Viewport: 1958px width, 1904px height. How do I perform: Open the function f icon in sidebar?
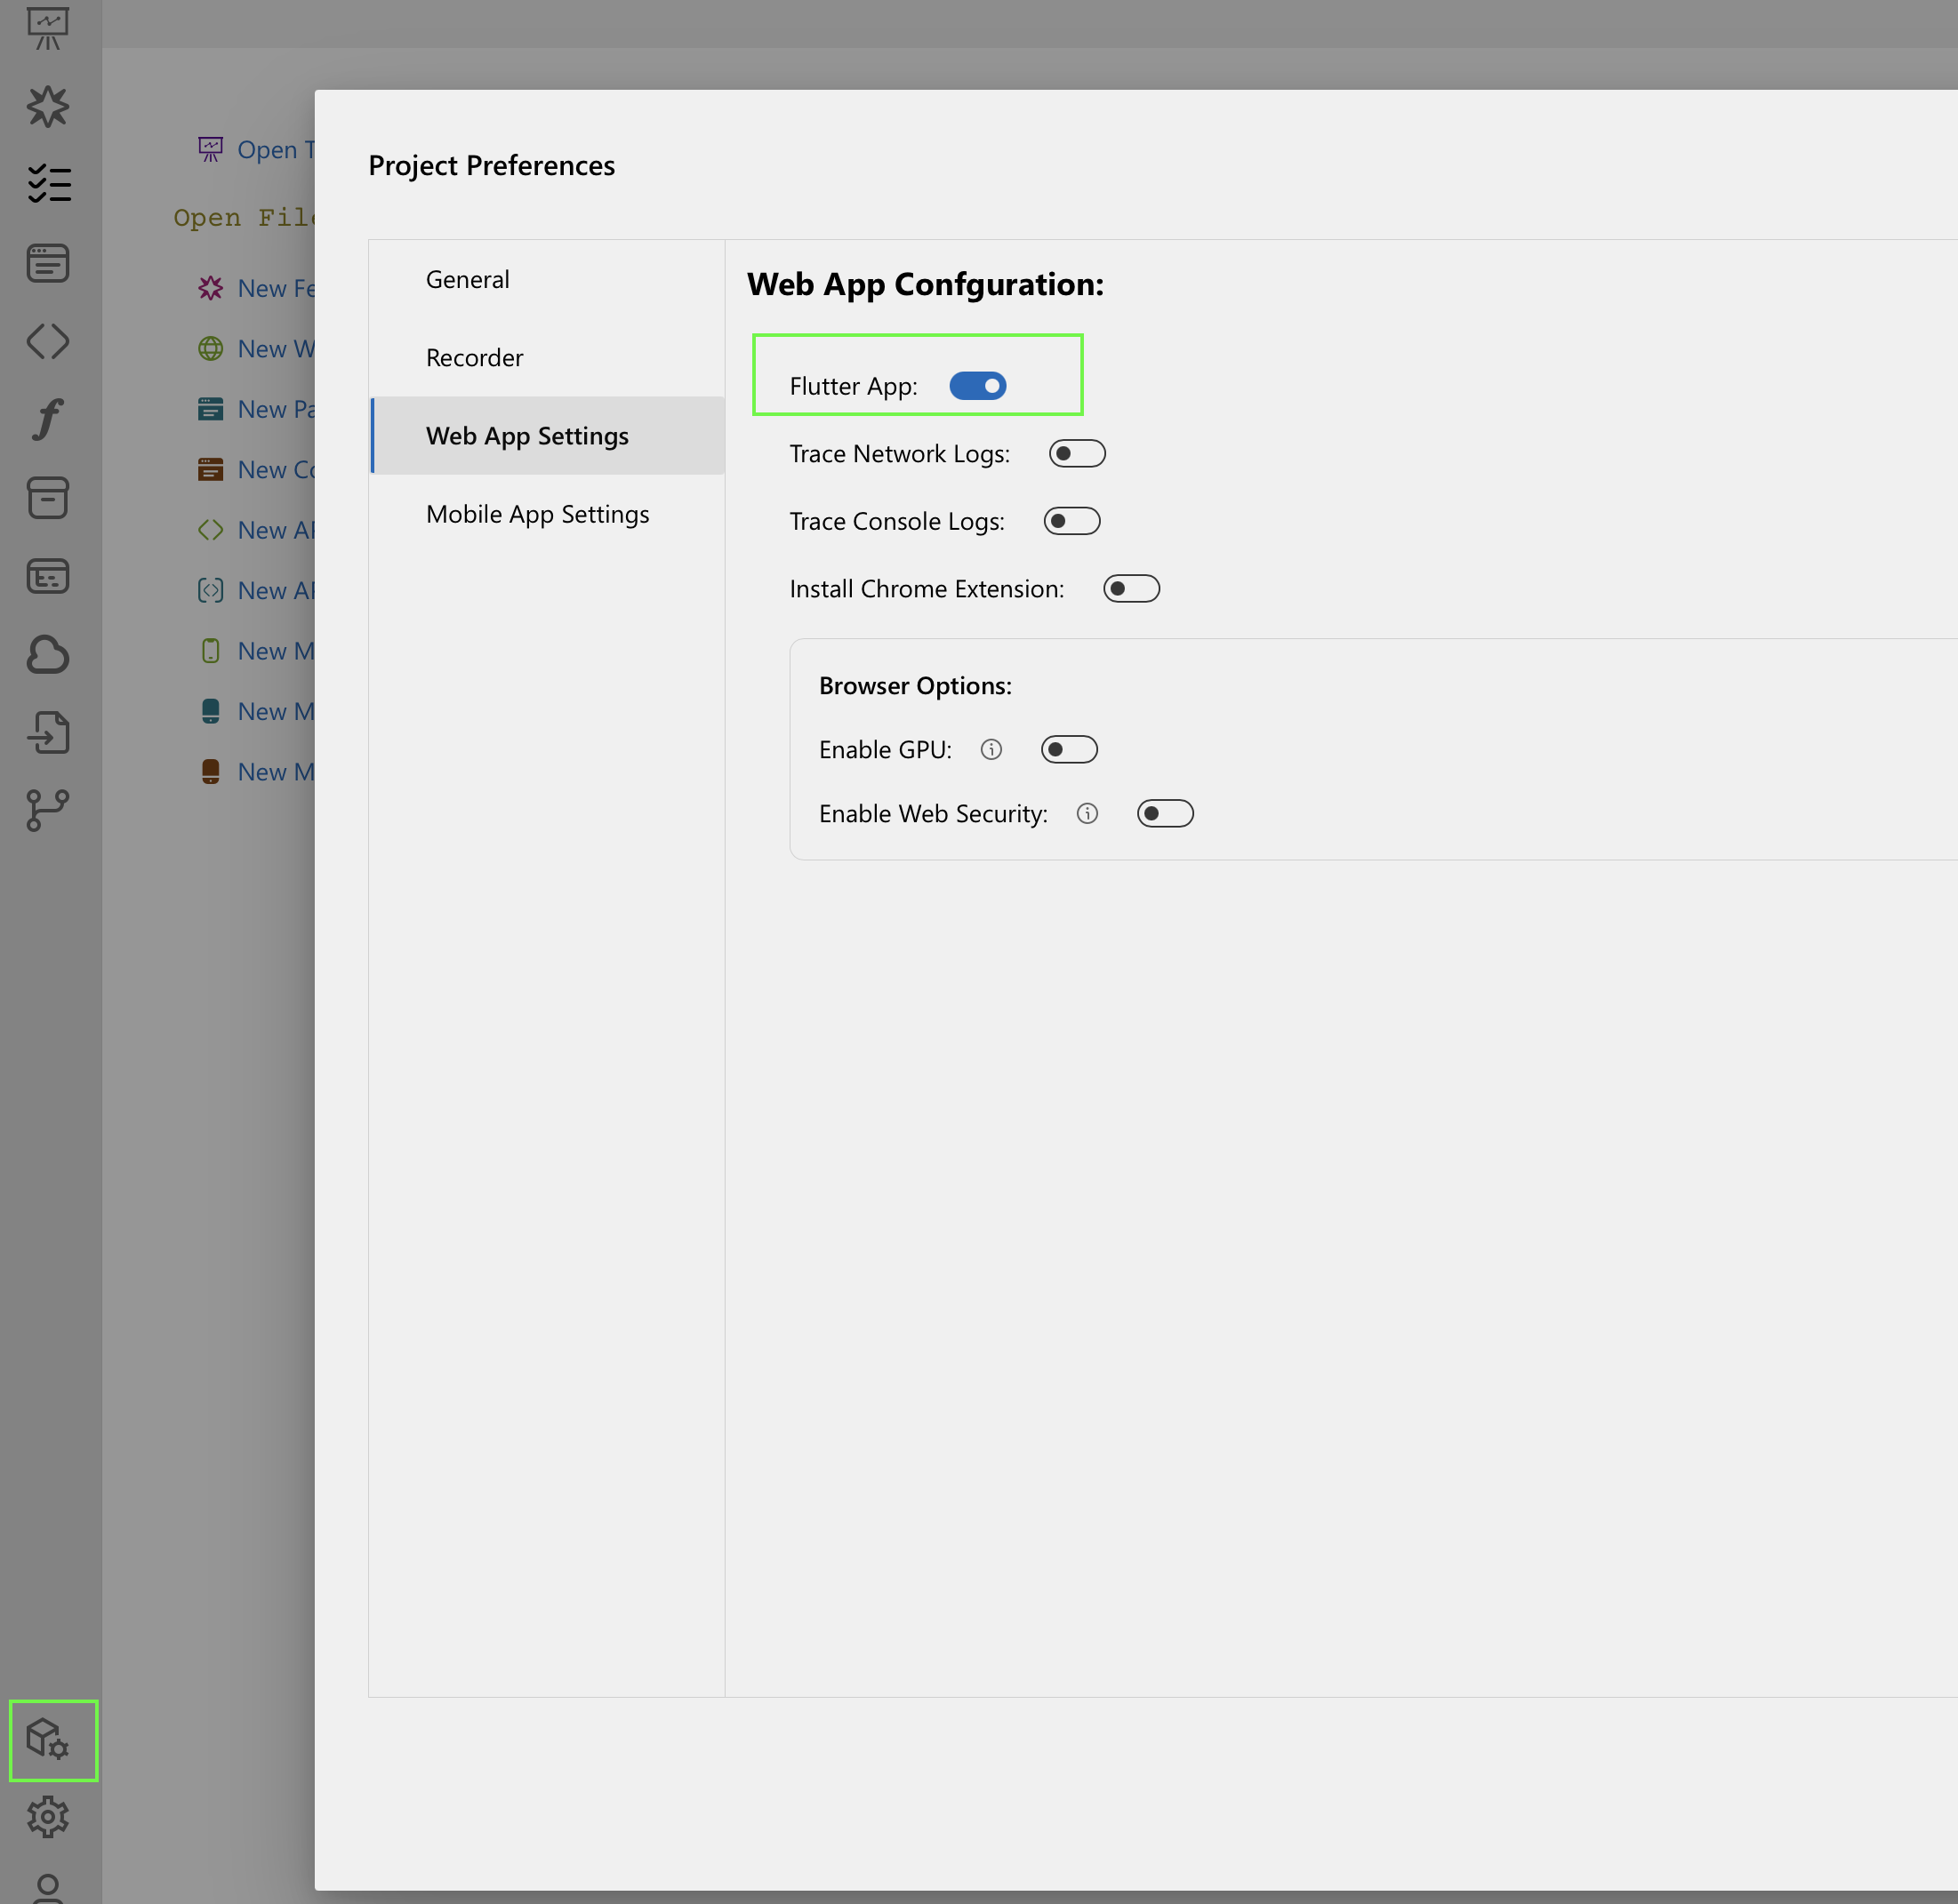(x=47, y=419)
